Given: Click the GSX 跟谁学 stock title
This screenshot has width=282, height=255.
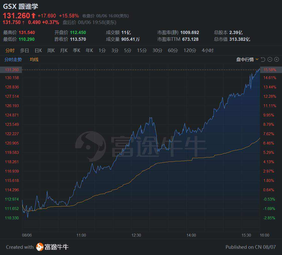Looking at the screenshot, I should pyautogui.click(x=21, y=7).
